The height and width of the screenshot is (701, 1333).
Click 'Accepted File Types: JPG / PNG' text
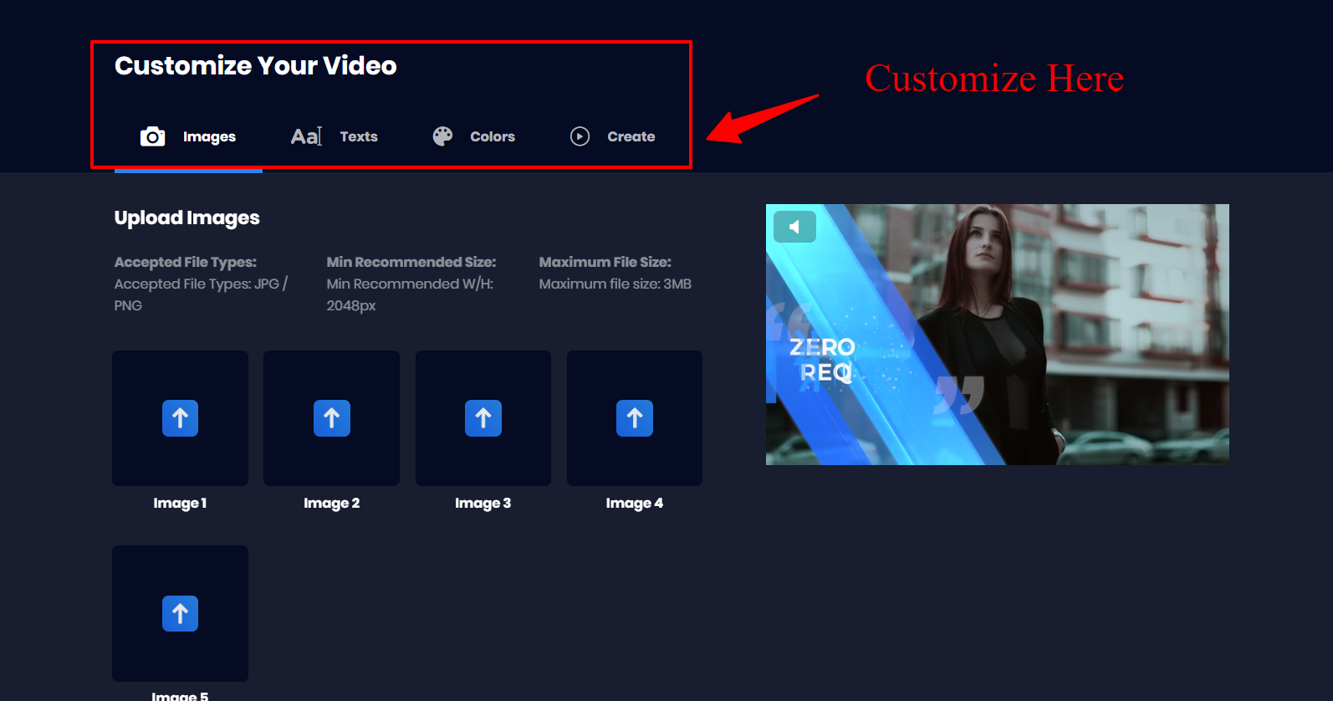202,294
